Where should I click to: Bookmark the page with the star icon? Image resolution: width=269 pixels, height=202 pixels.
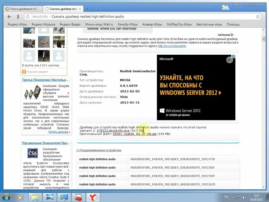click(258, 17)
